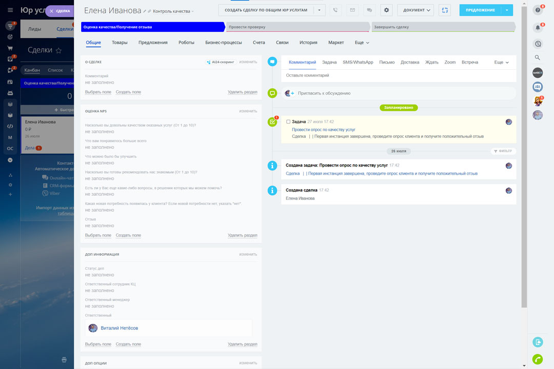Click the green phone dial button
The width and height of the screenshot is (554, 369).
point(538,359)
